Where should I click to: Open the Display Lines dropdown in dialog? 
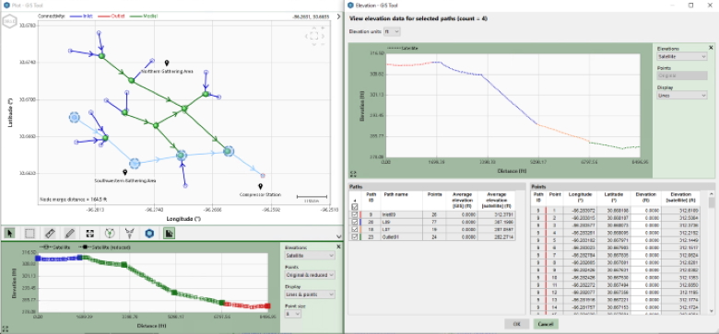(x=682, y=95)
